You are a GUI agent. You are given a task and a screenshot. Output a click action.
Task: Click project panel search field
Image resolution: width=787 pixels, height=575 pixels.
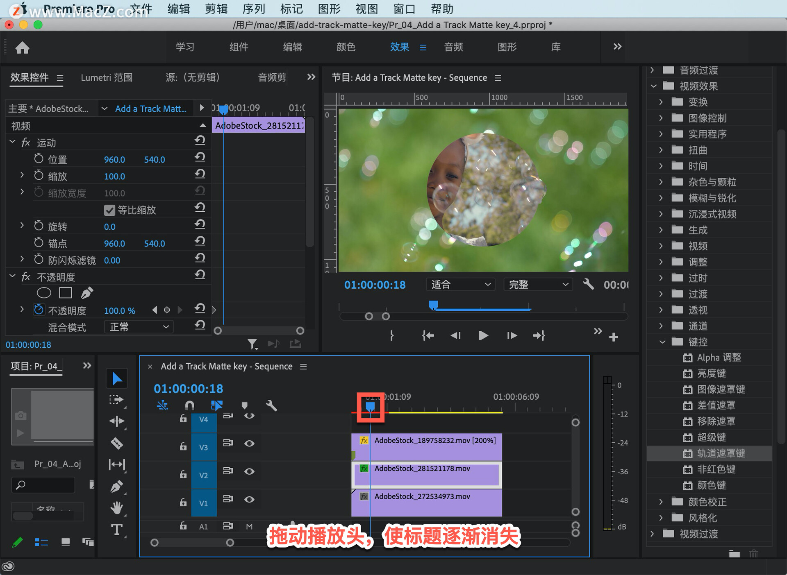coord(43,485)
